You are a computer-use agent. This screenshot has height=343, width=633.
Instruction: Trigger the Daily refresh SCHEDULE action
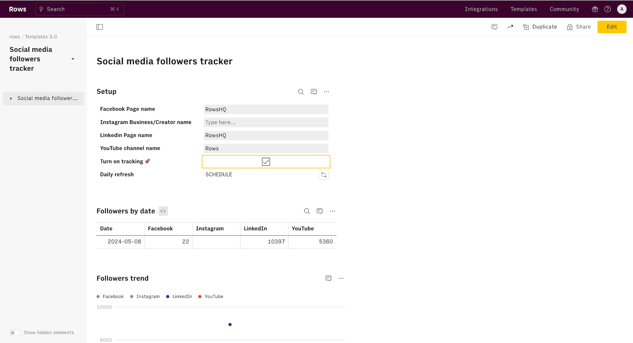tap(324, 175)
